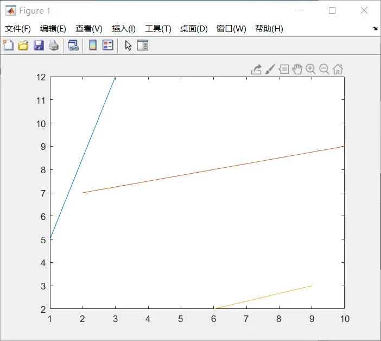The width and height of the screenshot is (381, 341).
Task: Print the figure using the printer icon
Action: (x=54, y=45)
